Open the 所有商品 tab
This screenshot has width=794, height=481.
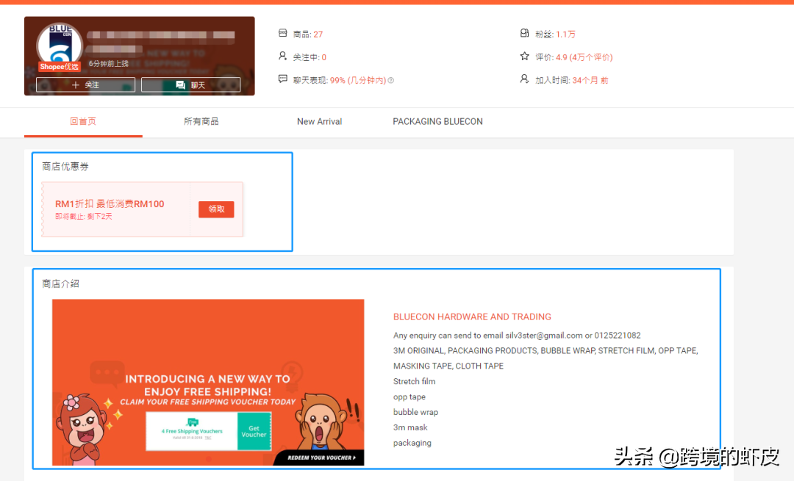click(201, 121)
